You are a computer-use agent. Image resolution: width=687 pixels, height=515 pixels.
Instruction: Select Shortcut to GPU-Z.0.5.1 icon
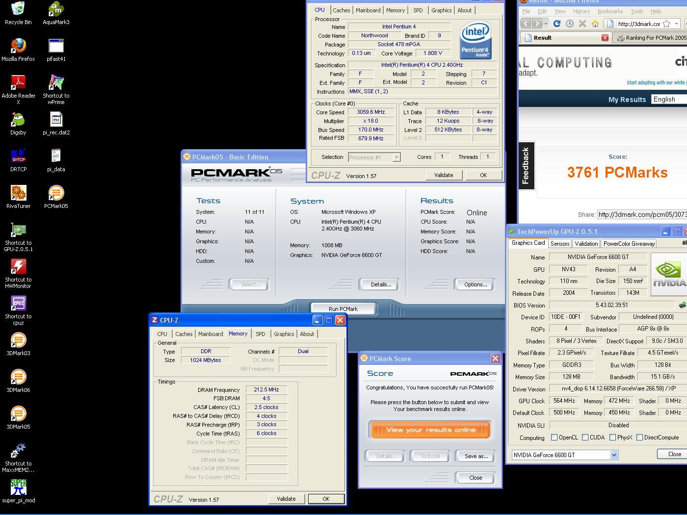(18, 237)
